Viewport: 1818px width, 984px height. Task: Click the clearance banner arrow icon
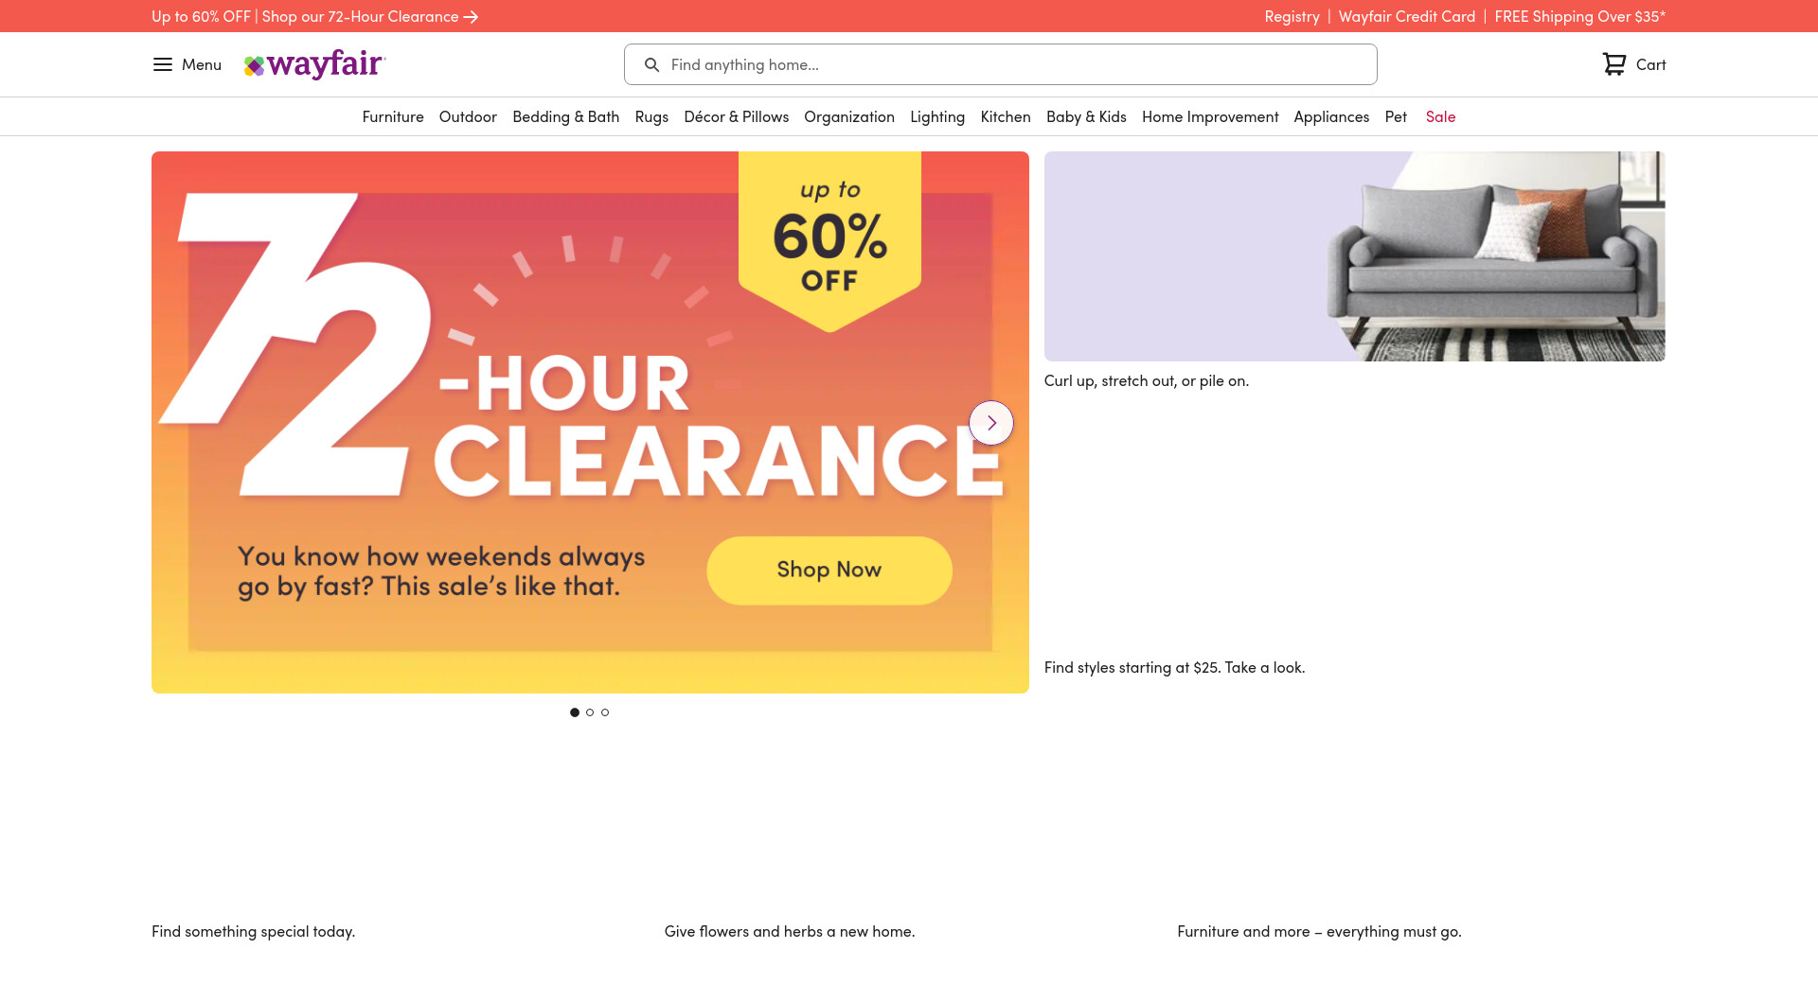[x=471, y=17]
